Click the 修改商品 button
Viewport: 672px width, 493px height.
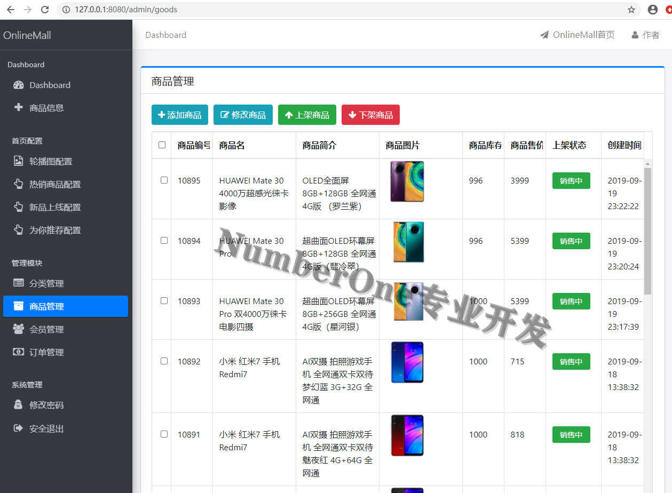coord(243,115)
